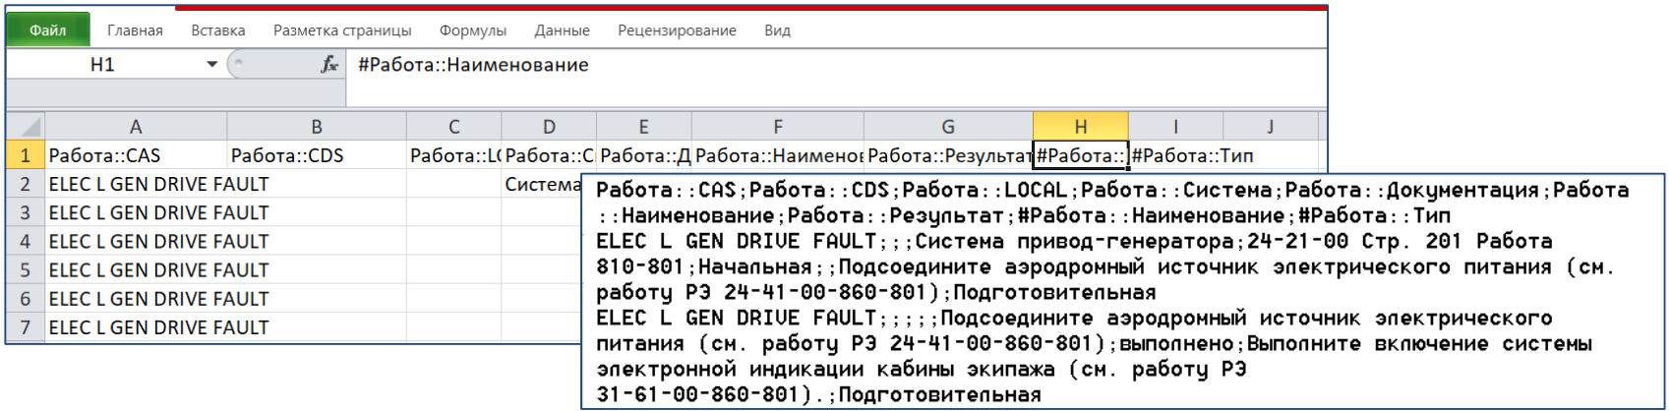Select column A header
This screenshot has width=1670, height=411.
point(136,127)
